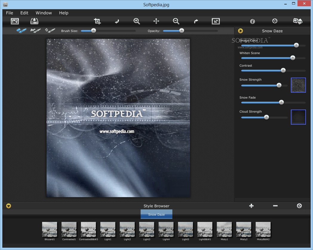This screenshot has width=313, height=250.
Task: Click the open image icon
Action: (x=15, y=21)
